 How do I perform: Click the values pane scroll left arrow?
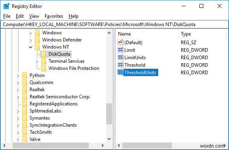click(119, 146)
